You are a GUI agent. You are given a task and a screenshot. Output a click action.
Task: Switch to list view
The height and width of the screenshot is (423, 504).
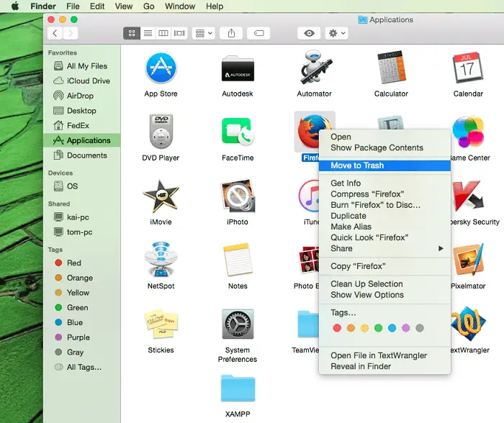pos(148,33)
